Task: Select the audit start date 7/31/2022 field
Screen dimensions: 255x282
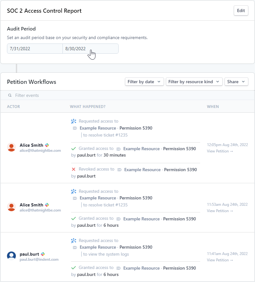Action: (35, 49)
